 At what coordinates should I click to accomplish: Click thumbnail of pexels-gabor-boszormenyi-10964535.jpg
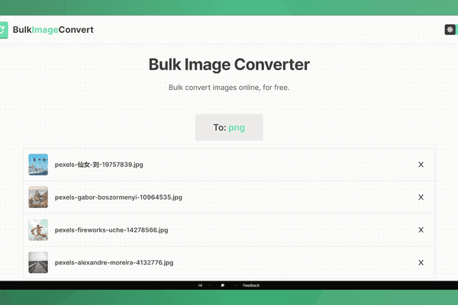pyautogui.click(x=38, y=197)
